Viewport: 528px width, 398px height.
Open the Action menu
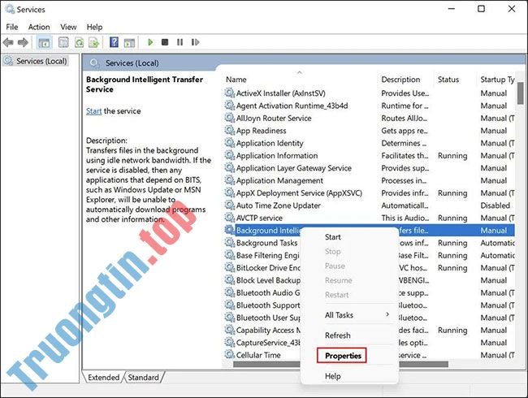point(39,27)
